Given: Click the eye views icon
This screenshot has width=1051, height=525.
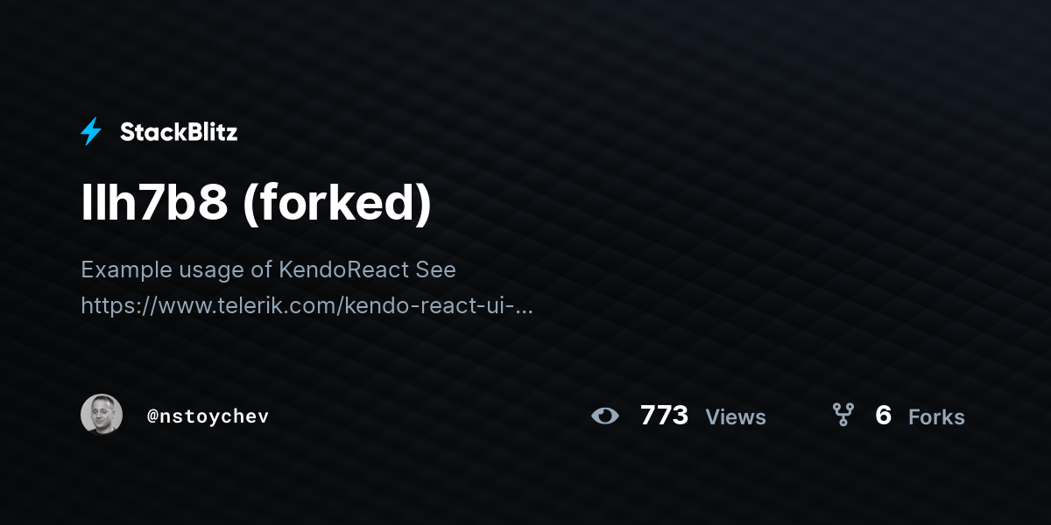Looking at the screenshot, I should (605, 416).
